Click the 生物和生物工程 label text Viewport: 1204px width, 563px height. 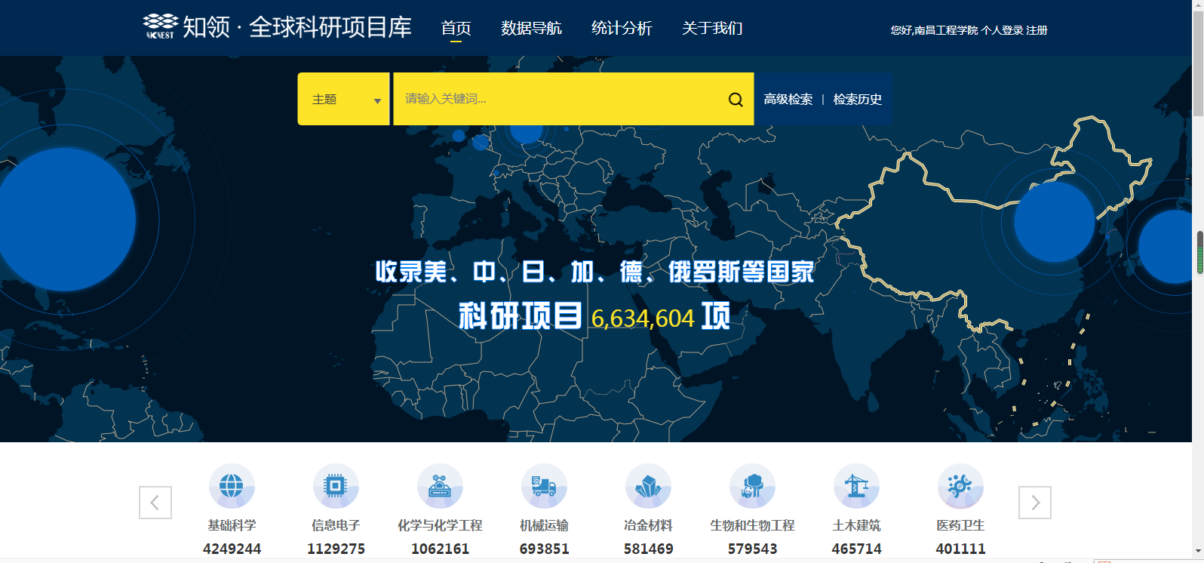(x=752, y=525)
